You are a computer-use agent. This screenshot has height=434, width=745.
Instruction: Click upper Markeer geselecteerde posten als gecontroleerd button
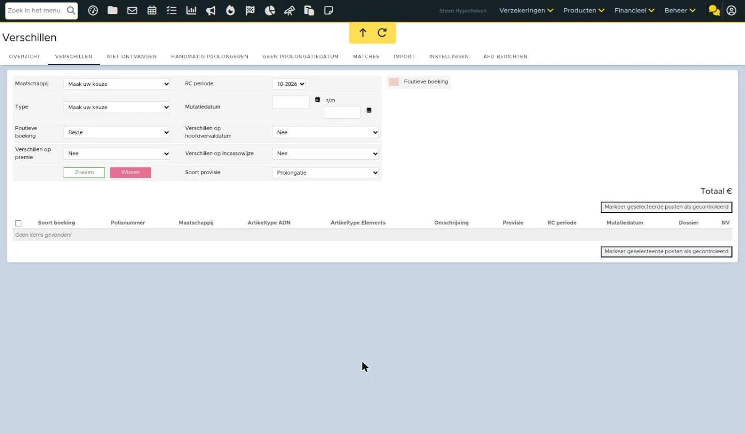(666, 207)
